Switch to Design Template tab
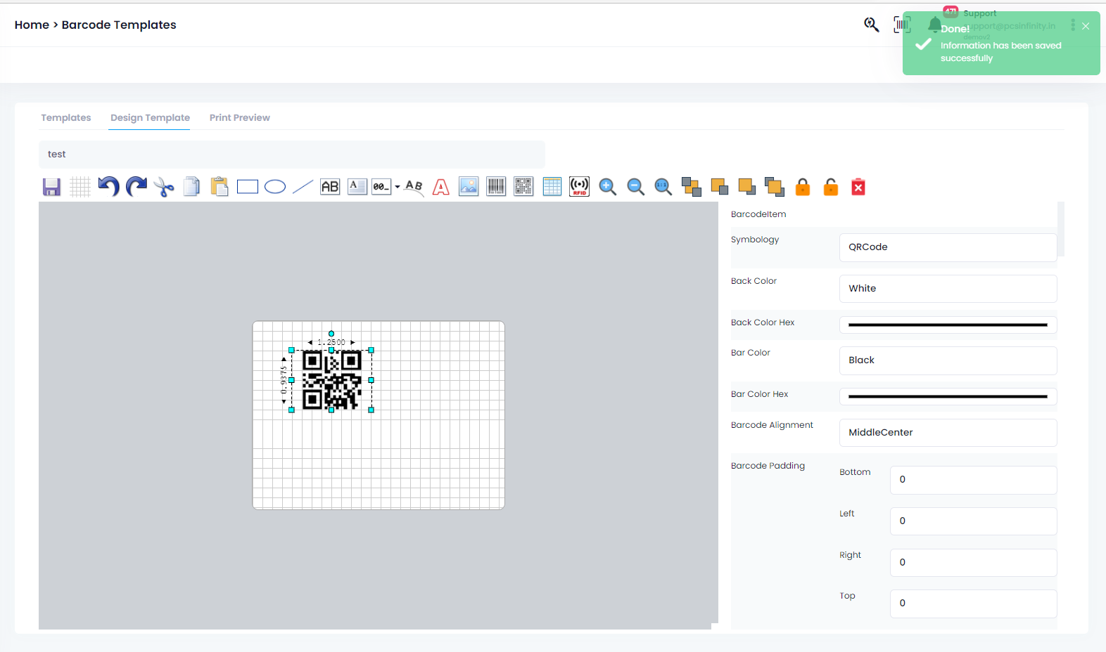The height and width of the screenshot is (652, 1106). [150, 117]
